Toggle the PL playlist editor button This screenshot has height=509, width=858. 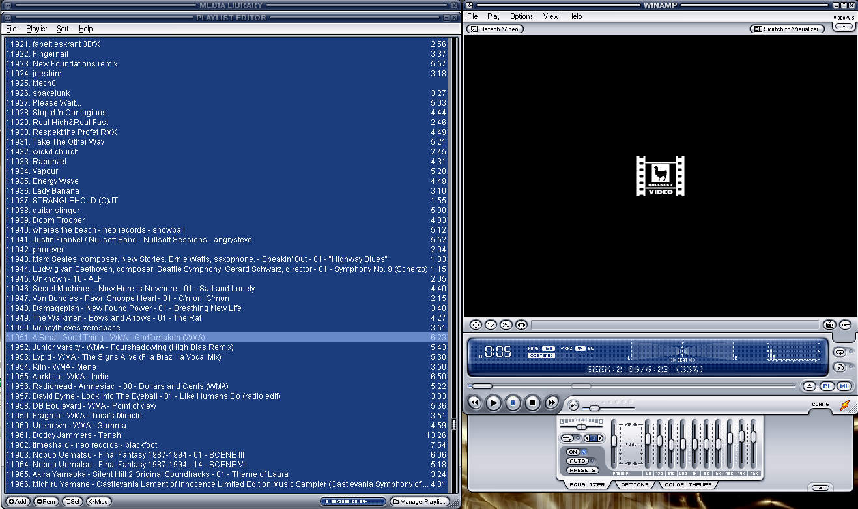(x=827, y=386)
